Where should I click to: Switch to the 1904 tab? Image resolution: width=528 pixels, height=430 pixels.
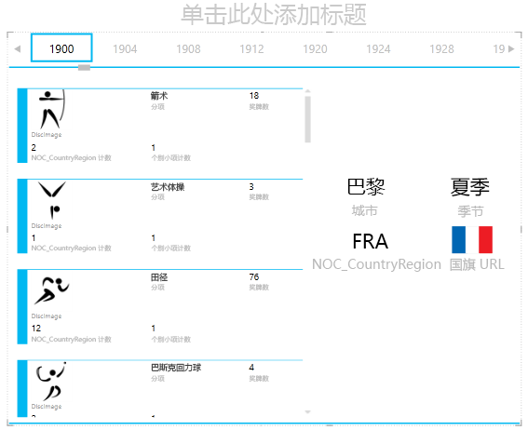click(125, 49)
